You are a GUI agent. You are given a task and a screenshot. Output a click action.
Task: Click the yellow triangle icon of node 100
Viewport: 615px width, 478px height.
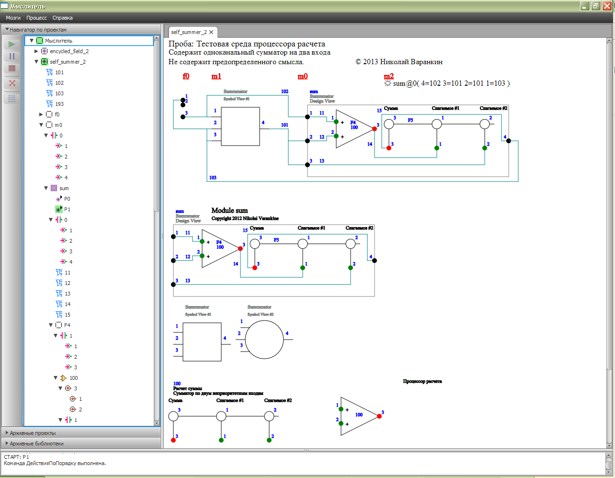pos(64,378)
